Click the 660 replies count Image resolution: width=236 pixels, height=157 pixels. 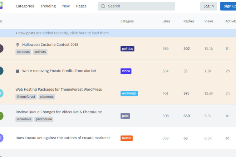(x=187, y=116)
